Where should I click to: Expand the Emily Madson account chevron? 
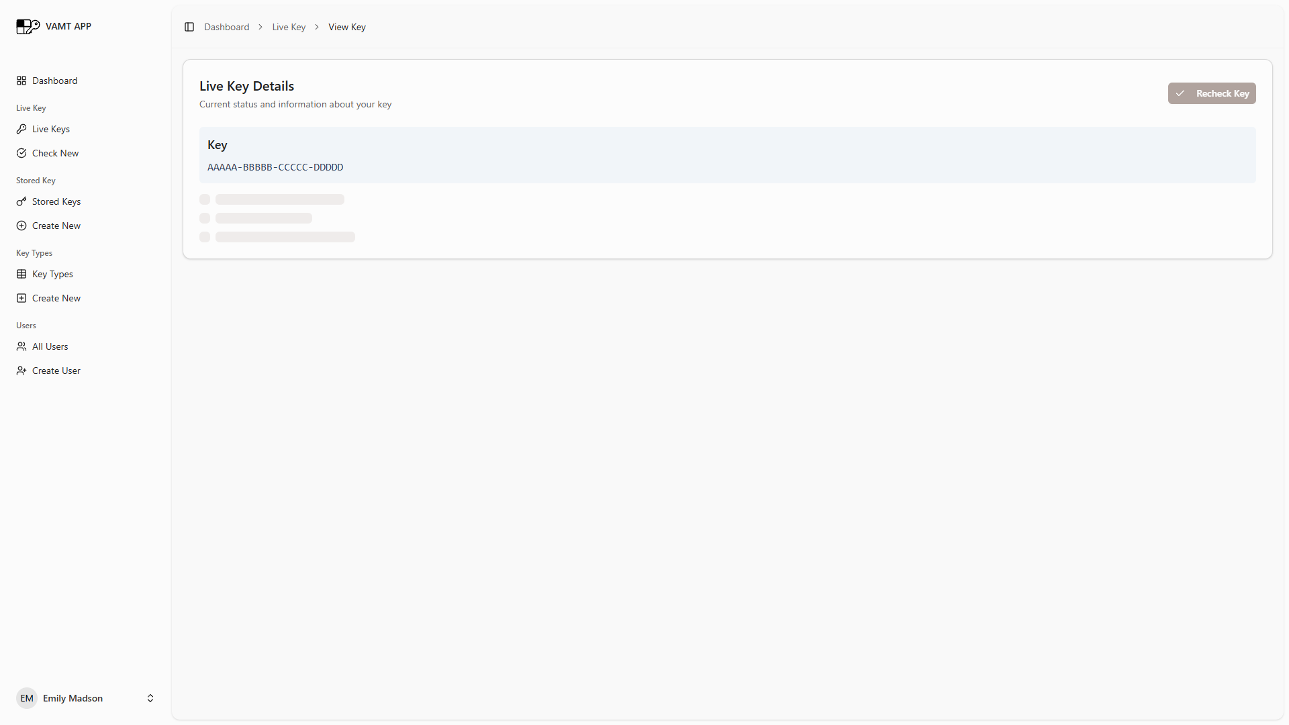tap(150, 698)
